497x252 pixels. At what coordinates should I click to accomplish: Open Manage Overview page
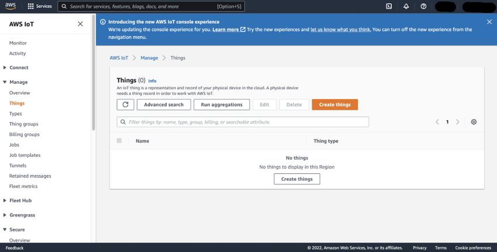(x=19, y=93)
